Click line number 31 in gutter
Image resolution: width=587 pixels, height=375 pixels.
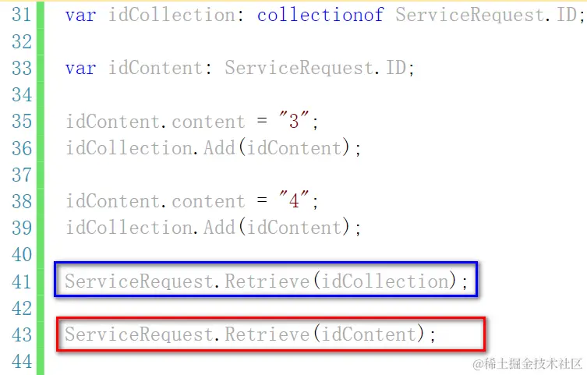[21, 15]
